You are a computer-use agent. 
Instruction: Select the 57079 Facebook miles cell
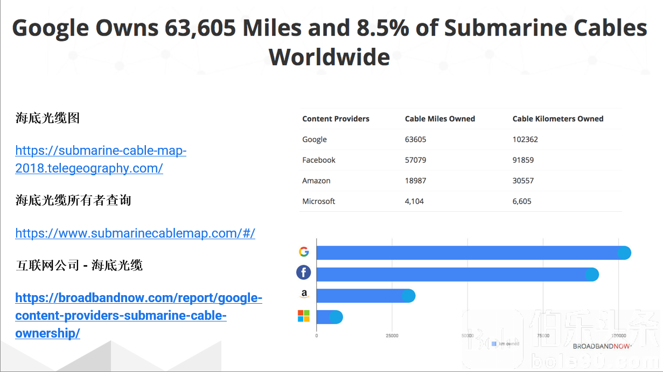click(x=415, y=160)
